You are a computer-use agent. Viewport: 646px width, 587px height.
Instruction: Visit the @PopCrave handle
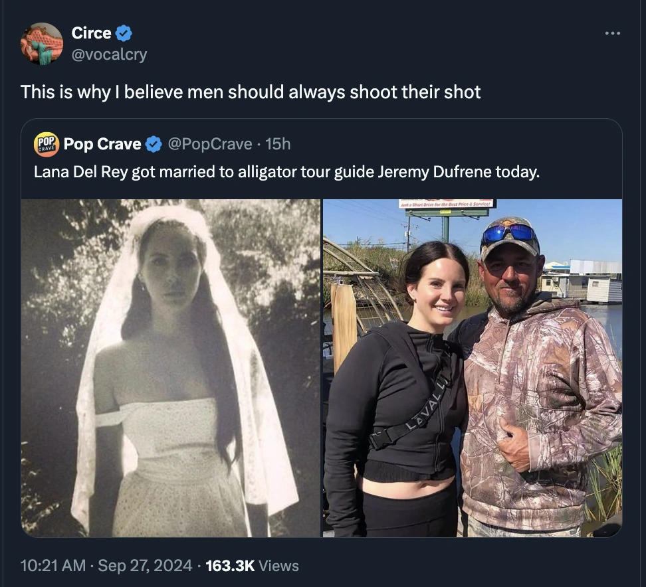210,144
